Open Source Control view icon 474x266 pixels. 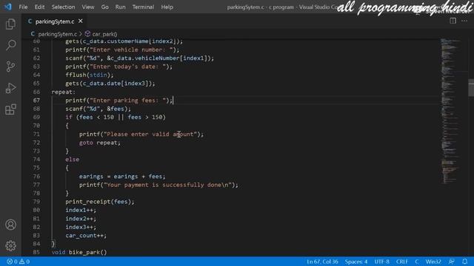(x=10, y=66)
